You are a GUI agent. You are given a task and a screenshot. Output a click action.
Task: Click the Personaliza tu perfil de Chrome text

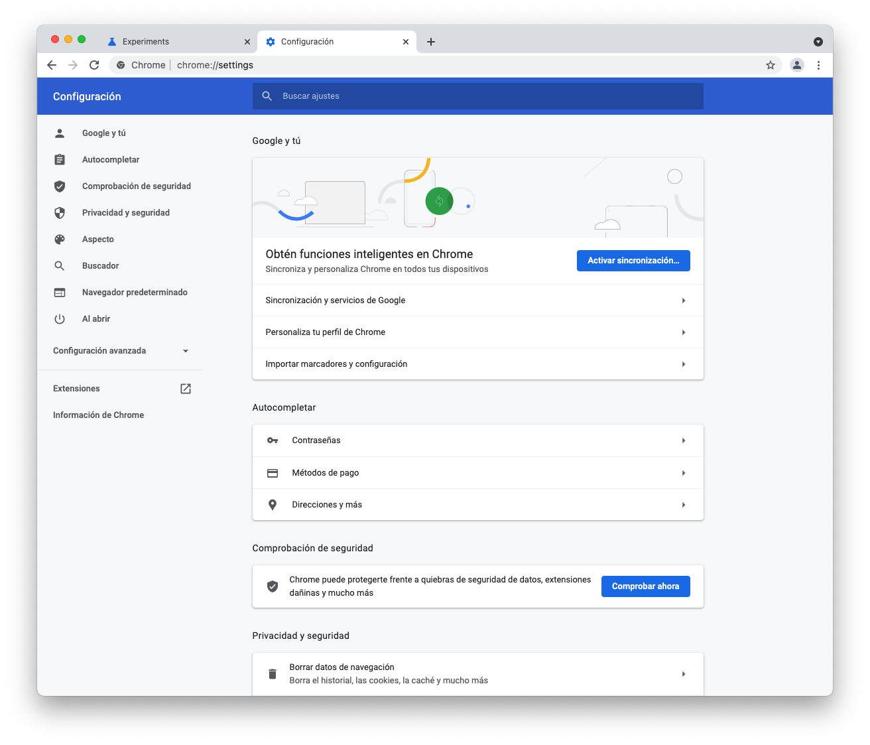(326, 332)
